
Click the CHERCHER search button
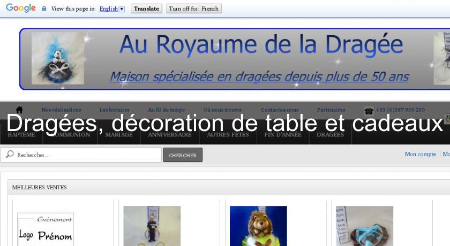(183, 155)
